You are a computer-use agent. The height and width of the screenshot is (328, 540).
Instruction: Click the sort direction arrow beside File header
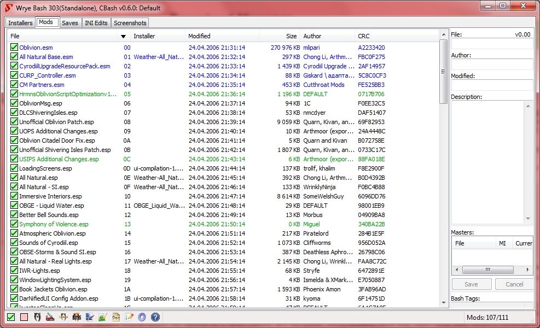[x=123, y=36]
